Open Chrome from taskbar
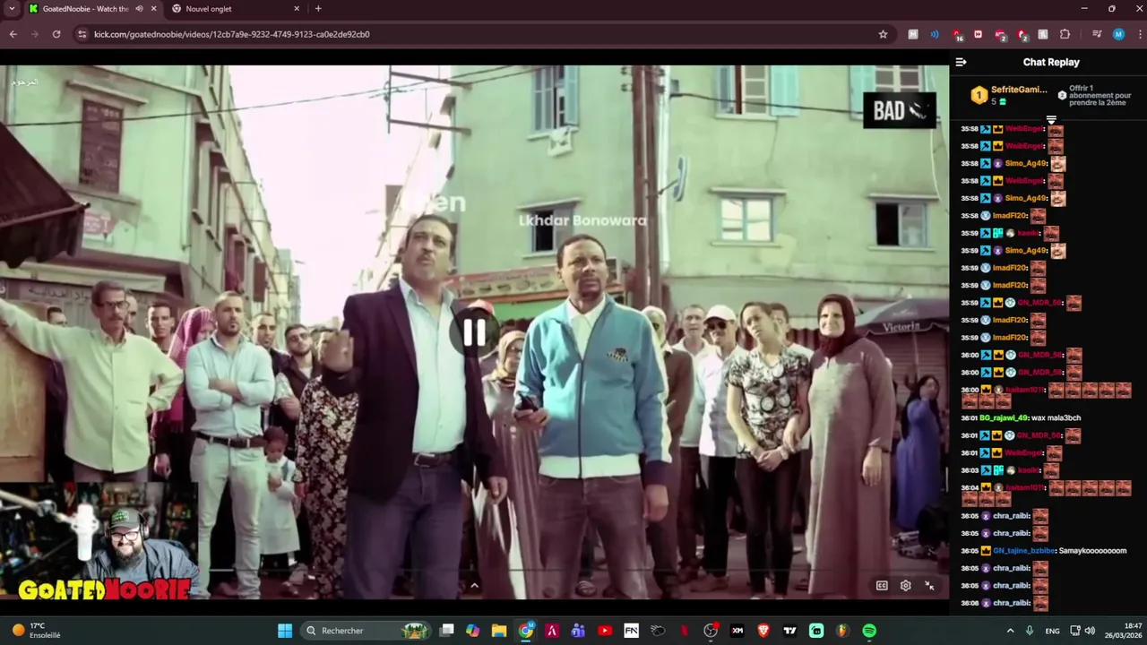This screenshot has width=1147, height=645. (x=526, y=631)
